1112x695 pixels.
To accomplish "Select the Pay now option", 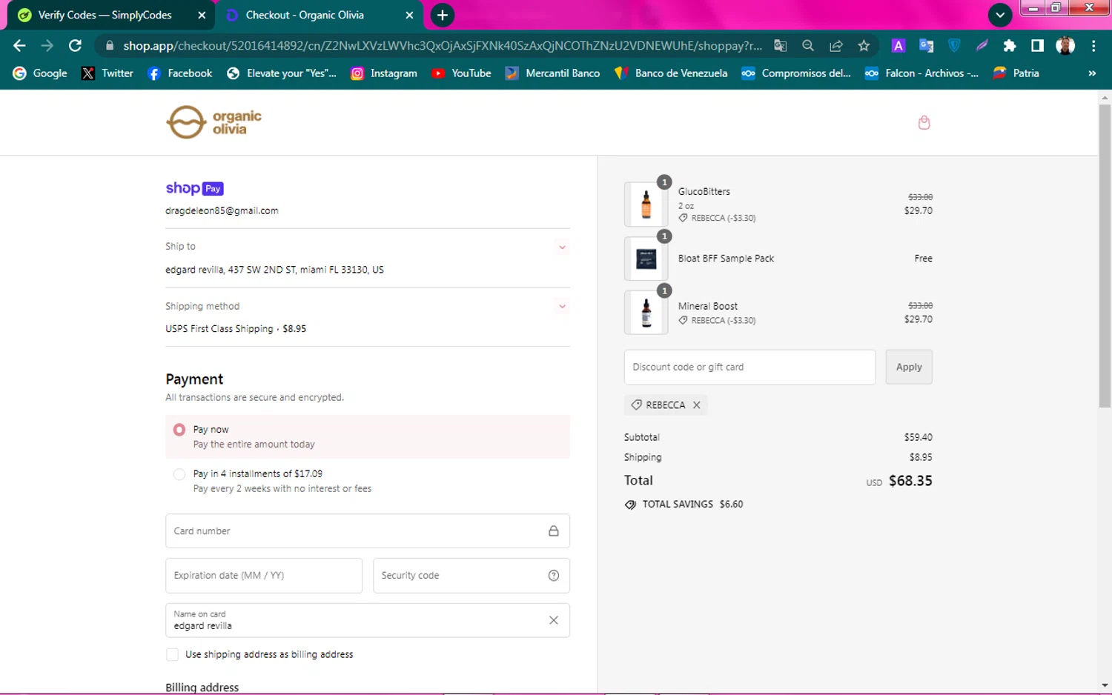I will pyautogui.click(x=179, y=430).
